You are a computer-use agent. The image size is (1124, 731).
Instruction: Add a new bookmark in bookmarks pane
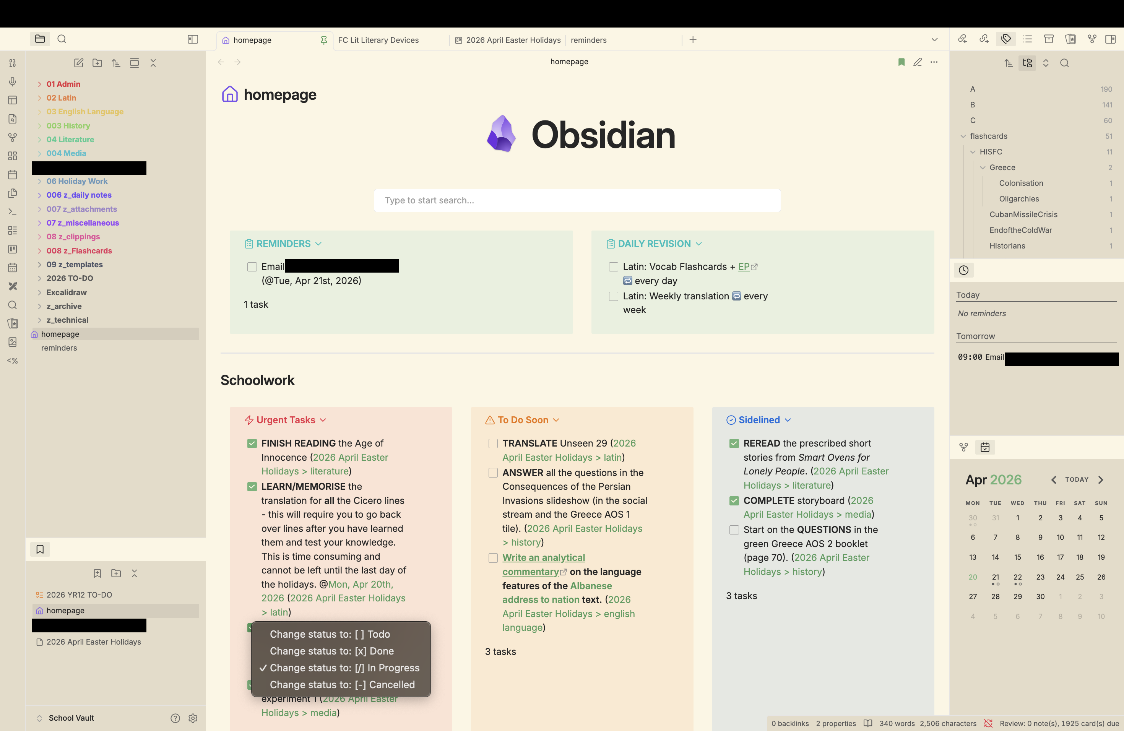pos(97,573)
